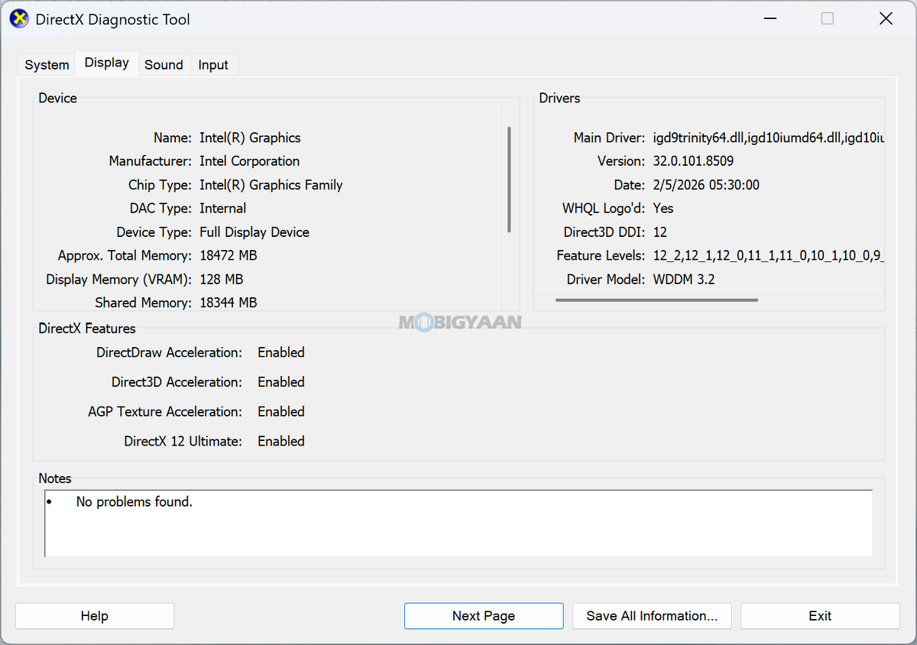Click "Enabled" beside DirectDraw Acceleration
The height and width of the screenshot is (645, 917).
[281, 352]
